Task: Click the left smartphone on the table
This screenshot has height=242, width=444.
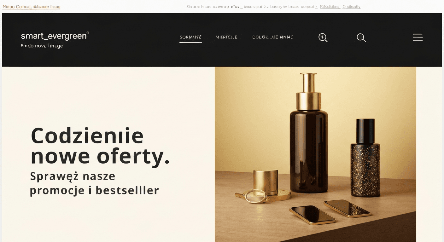Action: pyautogui.click(x=313, y=215)
